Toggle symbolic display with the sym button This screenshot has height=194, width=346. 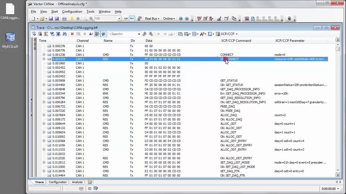(126, 19)
